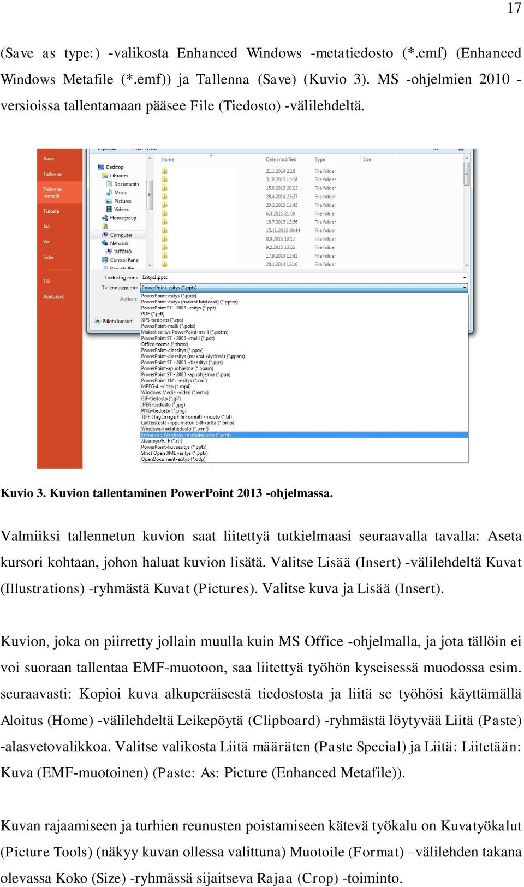Select Network in the navigation pane
Screen dimensions: 524x887
tap(116, 243)
